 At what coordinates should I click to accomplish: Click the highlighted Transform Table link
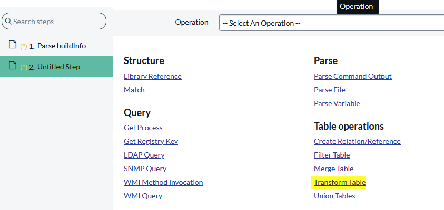[339, 182]
